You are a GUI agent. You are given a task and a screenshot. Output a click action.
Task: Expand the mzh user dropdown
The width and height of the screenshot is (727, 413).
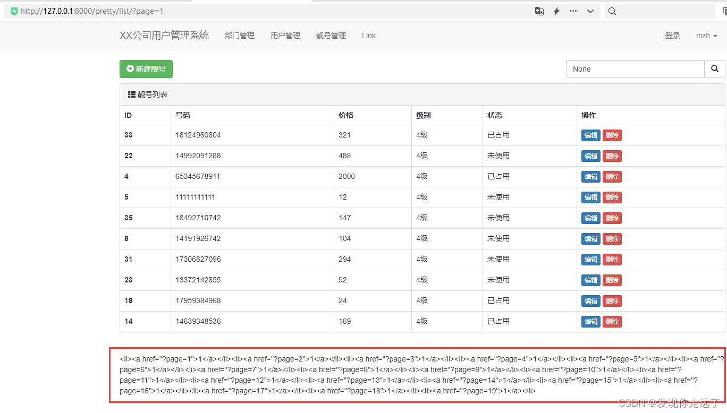coord(707,36)
